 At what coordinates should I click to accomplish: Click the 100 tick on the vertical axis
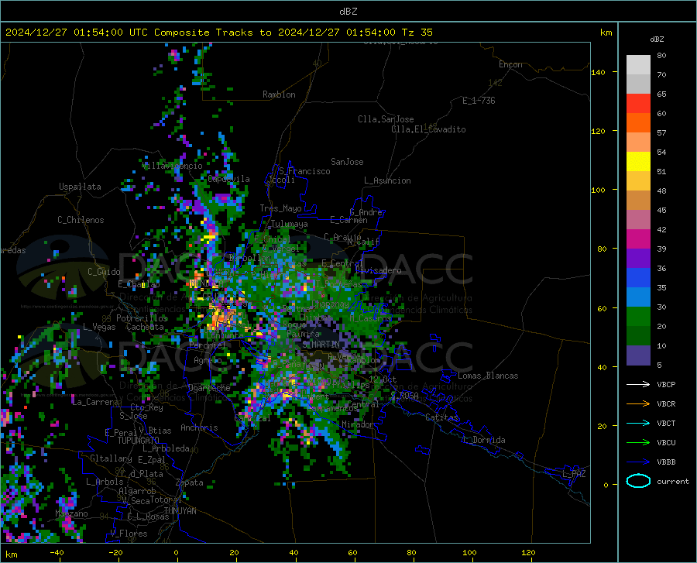(x=598, y=191)
